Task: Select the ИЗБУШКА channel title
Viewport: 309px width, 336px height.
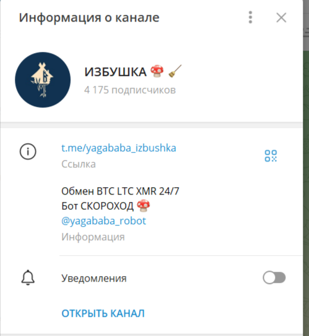Action: point(116,72)
